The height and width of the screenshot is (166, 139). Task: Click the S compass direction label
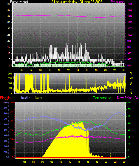(131, 83)
